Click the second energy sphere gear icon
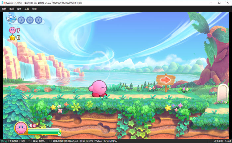Screen dimensions: 232x143 [30, 20]
